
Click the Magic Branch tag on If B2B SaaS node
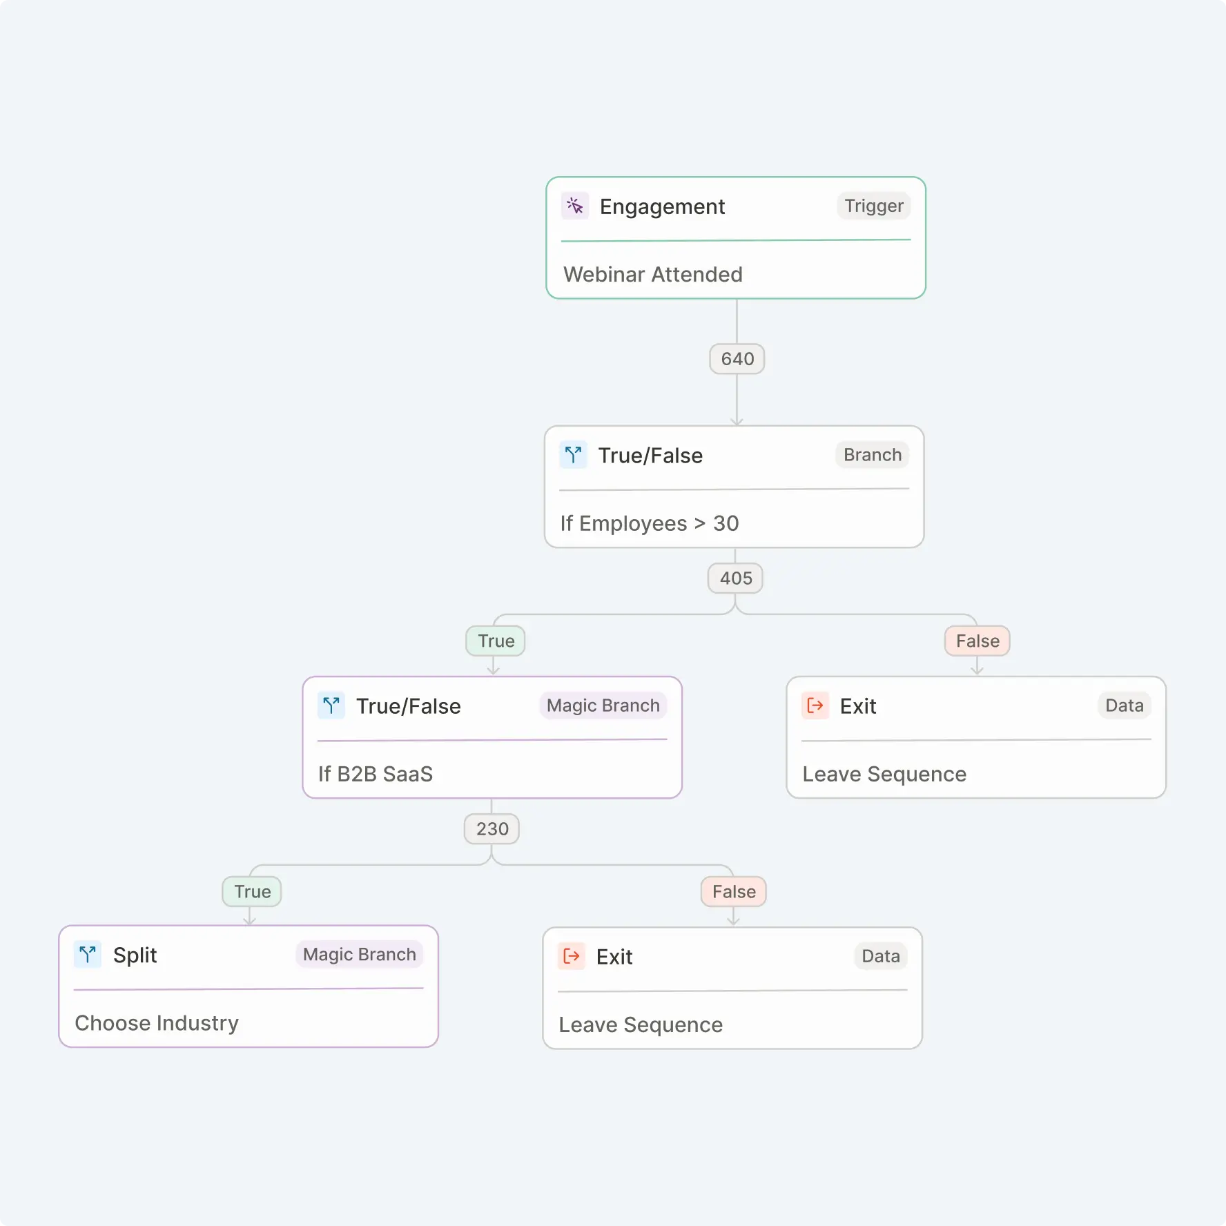603,706
